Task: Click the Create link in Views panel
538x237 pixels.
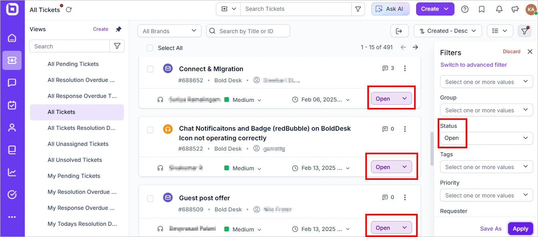Action: click(x=101, y=29)
